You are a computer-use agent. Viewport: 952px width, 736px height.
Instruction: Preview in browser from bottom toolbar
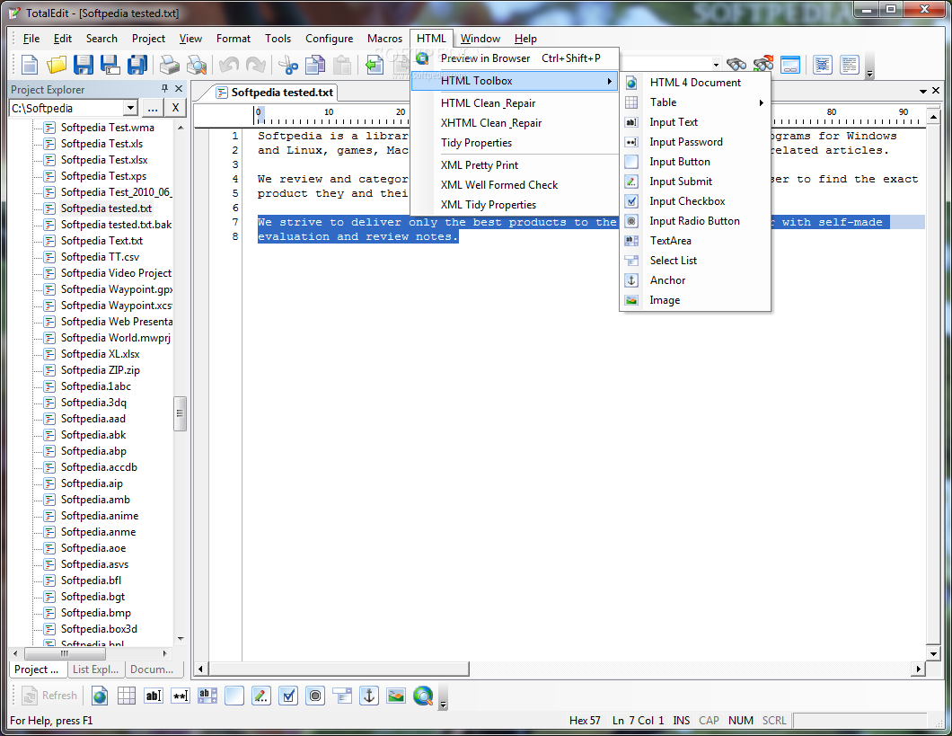tap(423, 696)
